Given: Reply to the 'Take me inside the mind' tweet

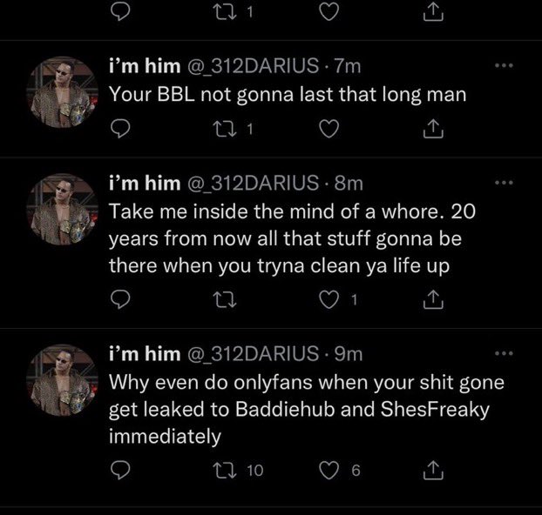Looking at the screenshot, I should [x=120, y=299].
